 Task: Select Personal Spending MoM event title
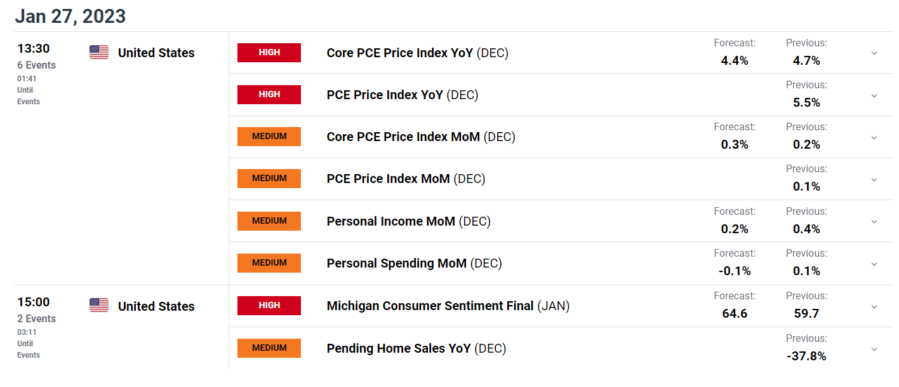pyautogui.click(x=396, y=263)
